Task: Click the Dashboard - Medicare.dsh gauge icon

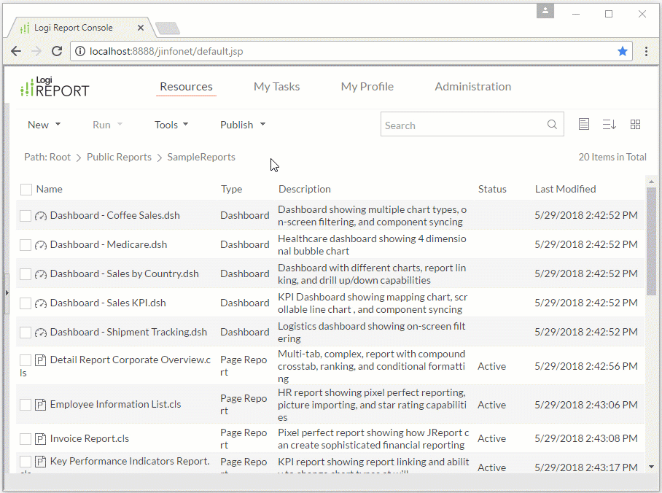Action: click(x=41, y=245)
